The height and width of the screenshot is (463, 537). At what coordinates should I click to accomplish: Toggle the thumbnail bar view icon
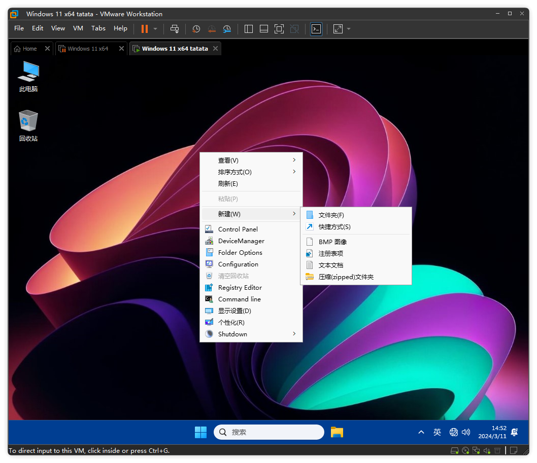263,29
